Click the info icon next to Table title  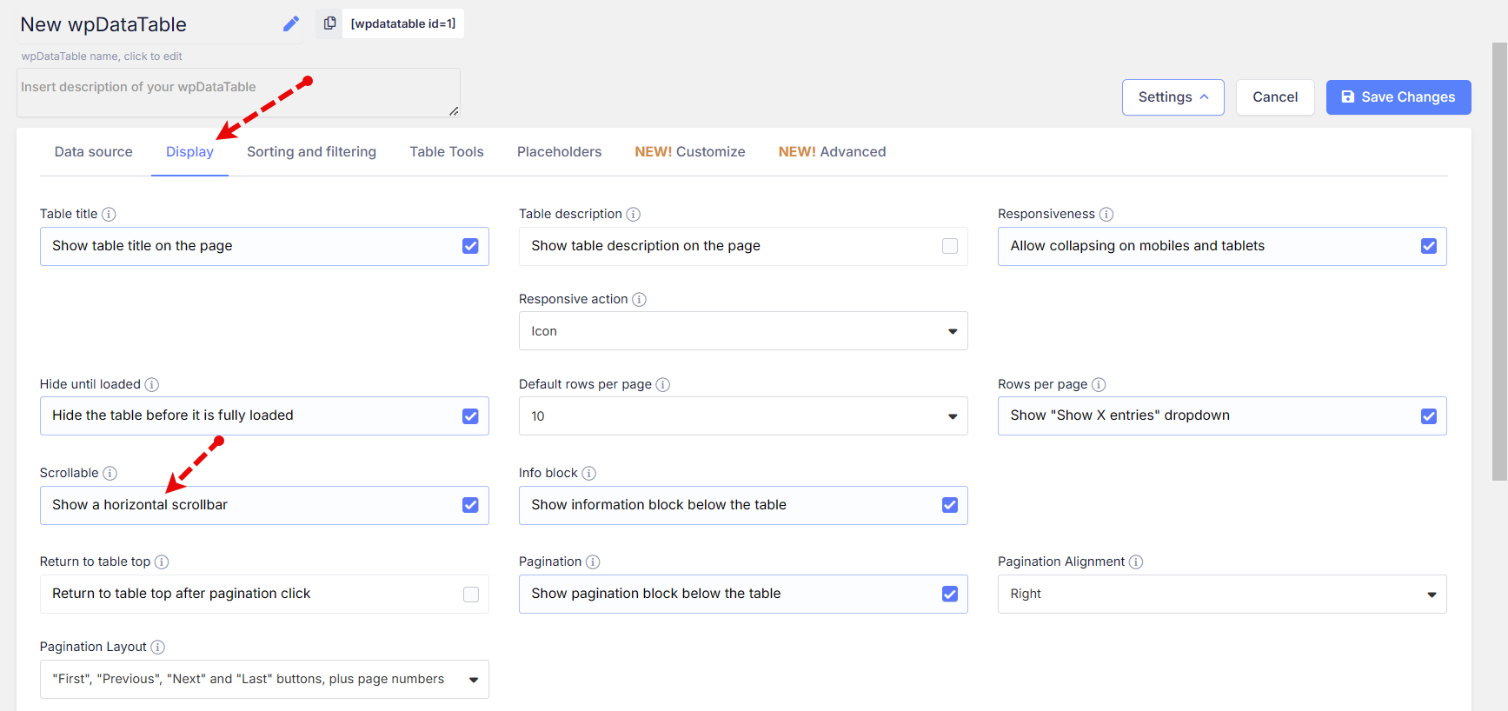click(x=109, y=214)
